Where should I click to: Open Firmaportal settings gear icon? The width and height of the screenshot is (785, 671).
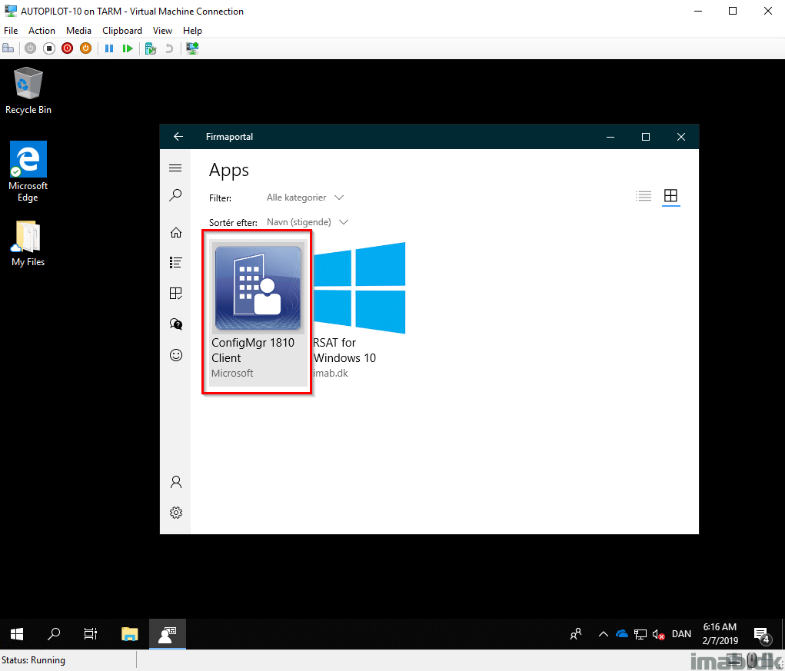coord(176,513)
